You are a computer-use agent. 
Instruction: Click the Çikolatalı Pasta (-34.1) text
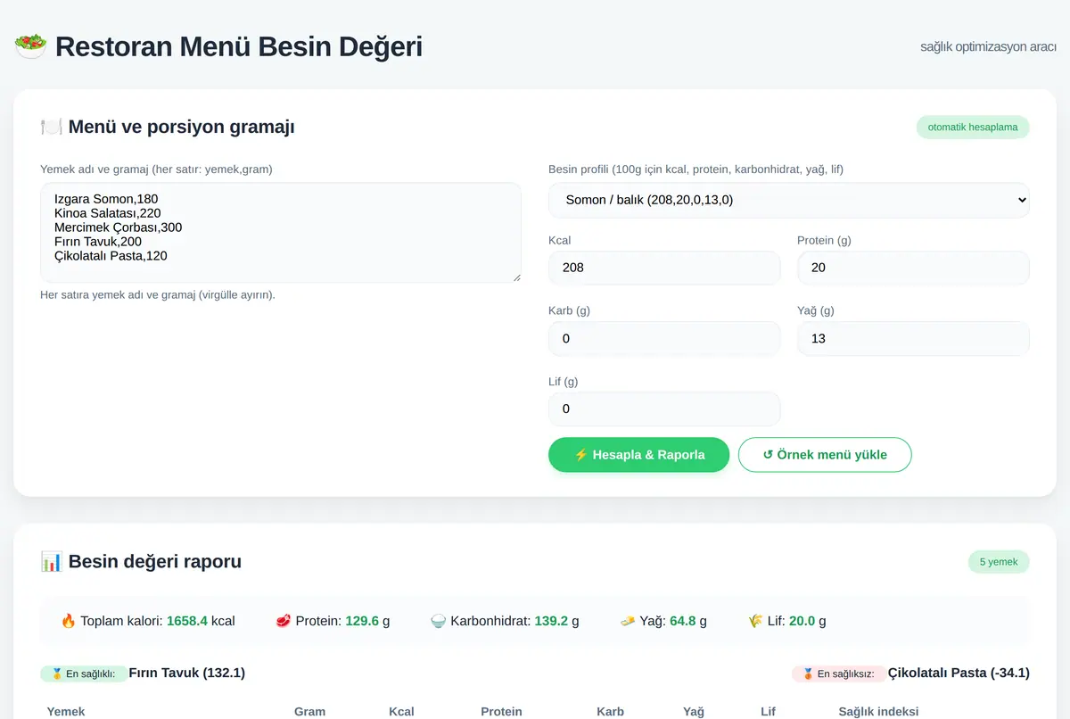pyautogui.click(x=959, y=673)
